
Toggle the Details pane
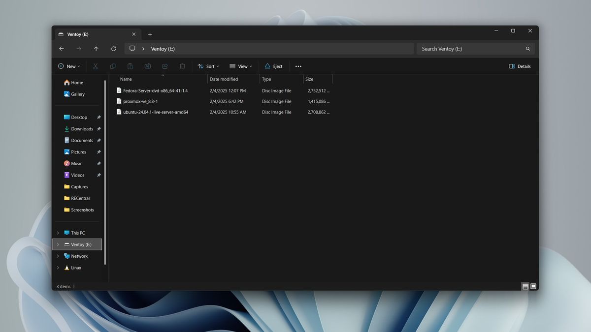point(520,66)
